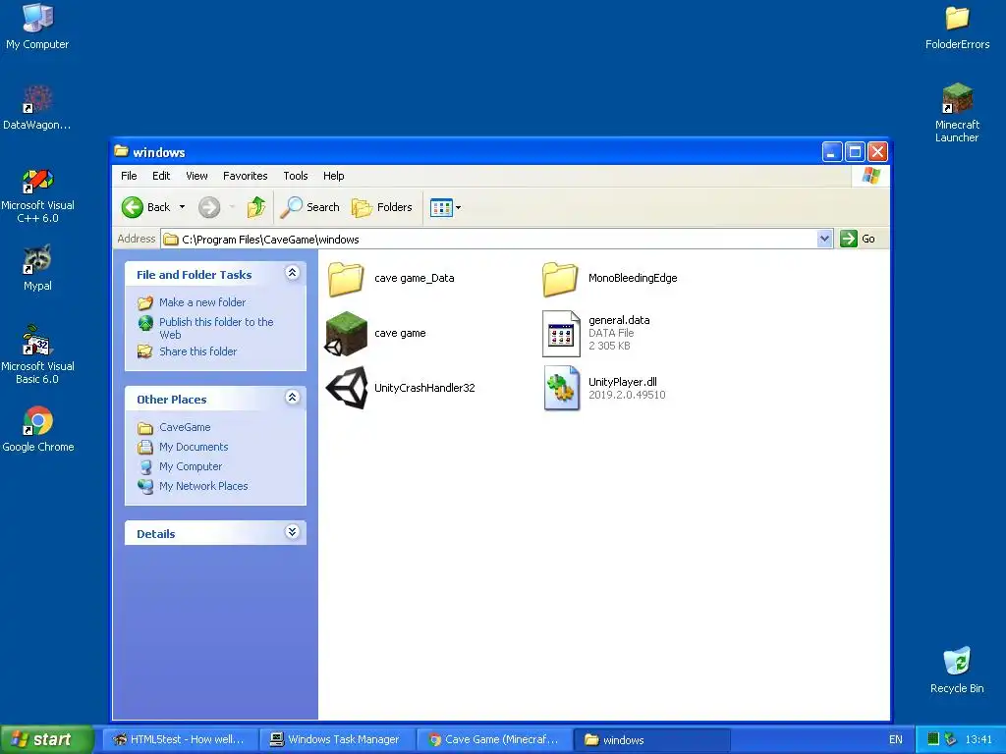This screenshot has width=1006, height=754.
Task: Open the cave game_Data folder icon
Action: coord(346,279)
